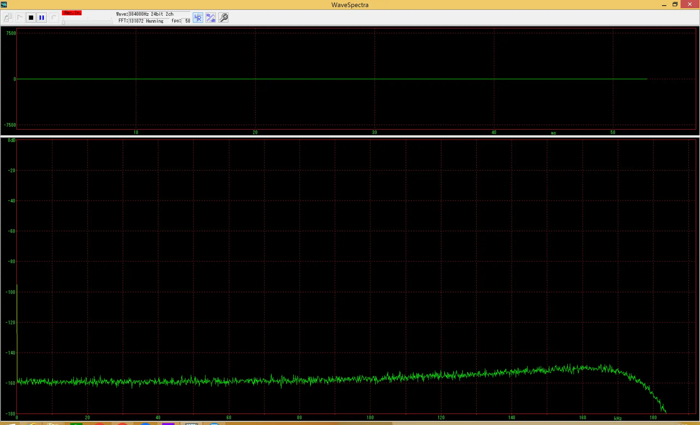Click the FFT field showing 131072 Hanning
700x425 pixels.
[148, 21]
